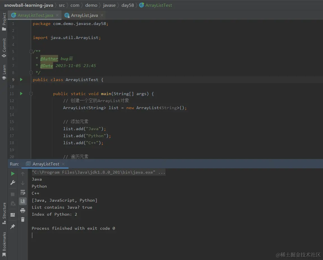Open the Project tool window
Image resolution: width=323 pixels, height=260 pixels.
pos(4,22)
